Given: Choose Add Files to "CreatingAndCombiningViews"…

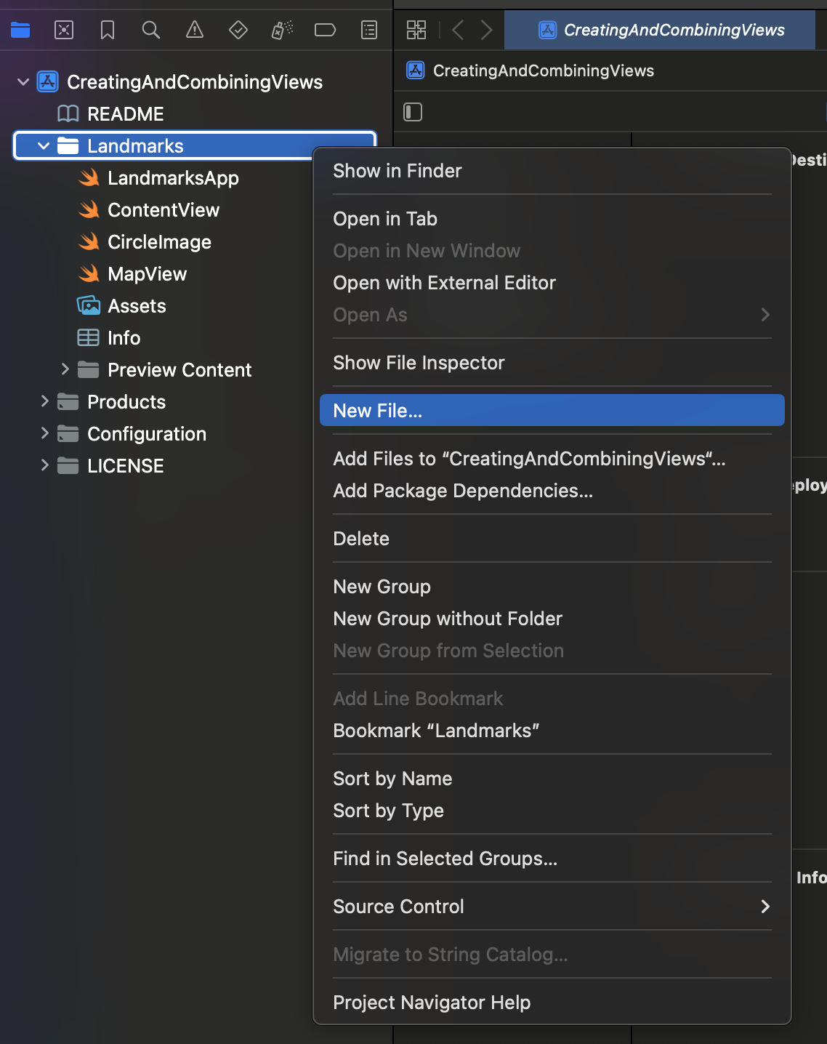Looking at the screenshot, I should click(552, 458).
